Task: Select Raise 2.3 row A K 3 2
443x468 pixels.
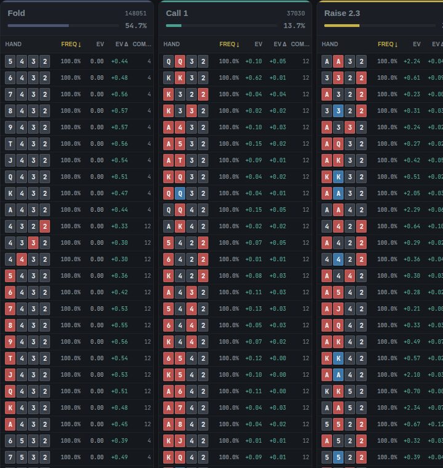Action: point(380,160)
